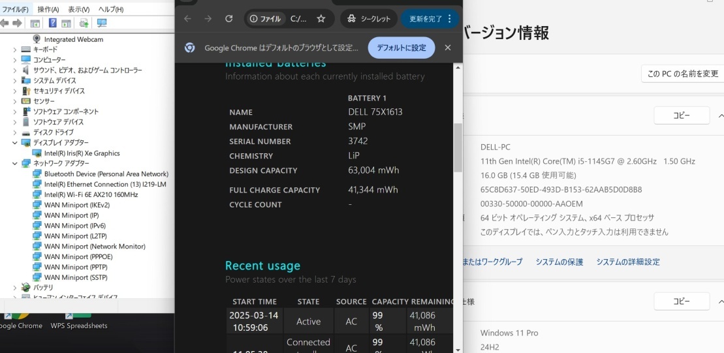Image resolution: width=724 pixels, height=353 pixels.
Task: Open the blue question-mark help icon
Action: [53, 23]
